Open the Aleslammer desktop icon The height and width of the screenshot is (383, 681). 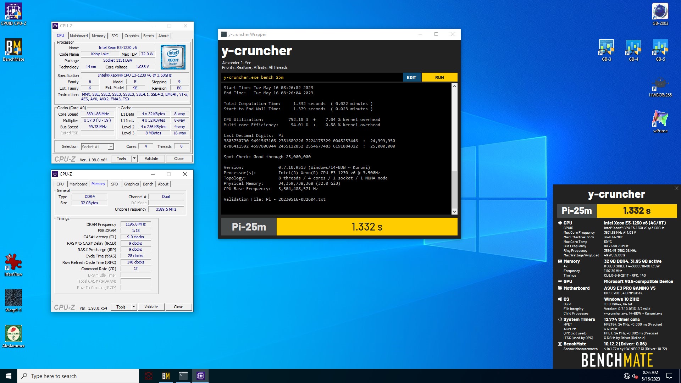pyautogui.click(x=13, y=337)
